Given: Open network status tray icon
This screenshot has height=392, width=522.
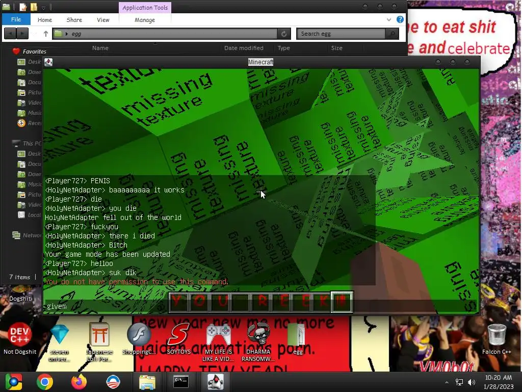Looking at the screenshot, I should click(459, 382).
